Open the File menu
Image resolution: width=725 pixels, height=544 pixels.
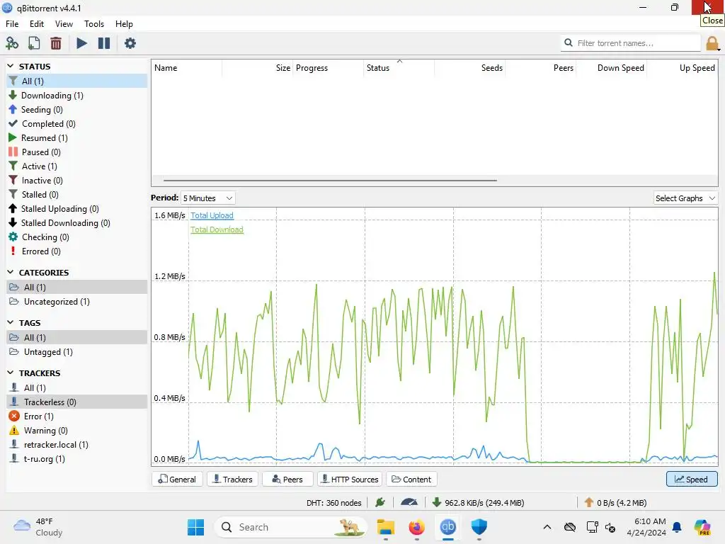coord(12,24)
